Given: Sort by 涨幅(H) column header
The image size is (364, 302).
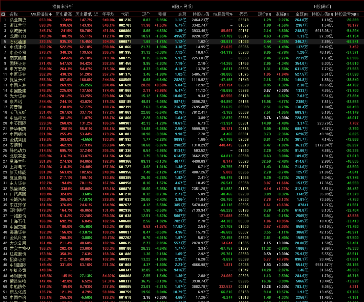Looking at the screenshot, I should 282,15.
